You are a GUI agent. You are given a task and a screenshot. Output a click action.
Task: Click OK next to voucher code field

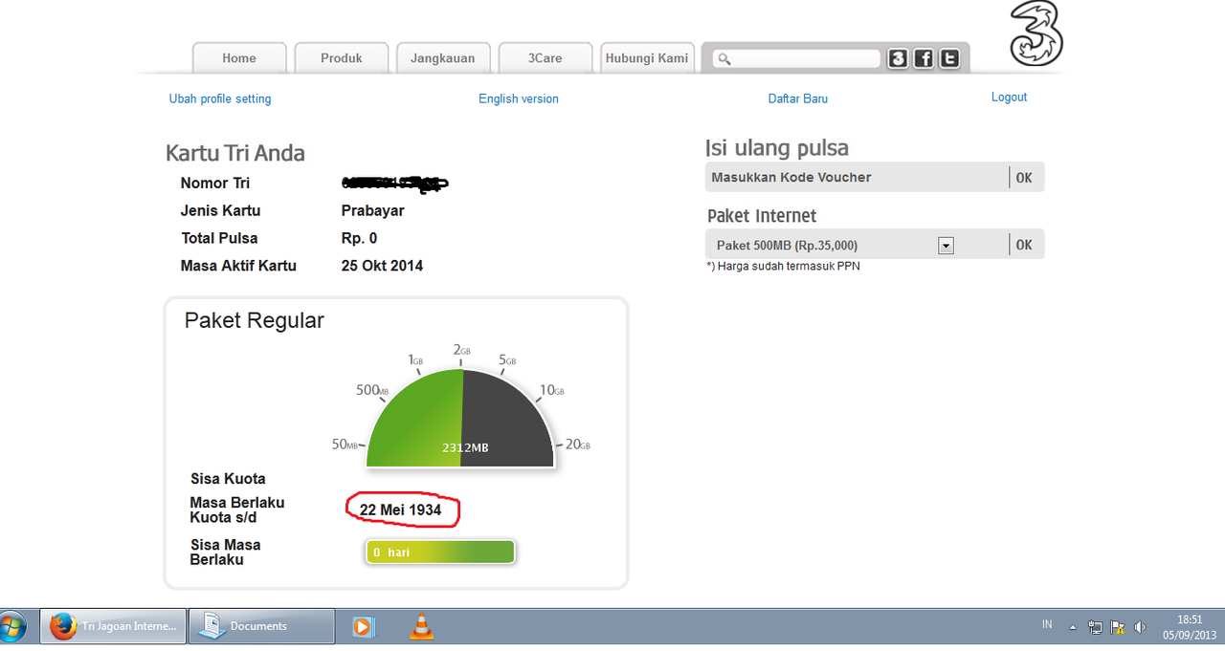[x=1024, y=178]
